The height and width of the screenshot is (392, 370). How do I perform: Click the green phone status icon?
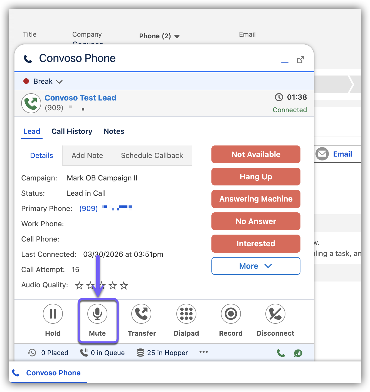(x=281, y=353)
